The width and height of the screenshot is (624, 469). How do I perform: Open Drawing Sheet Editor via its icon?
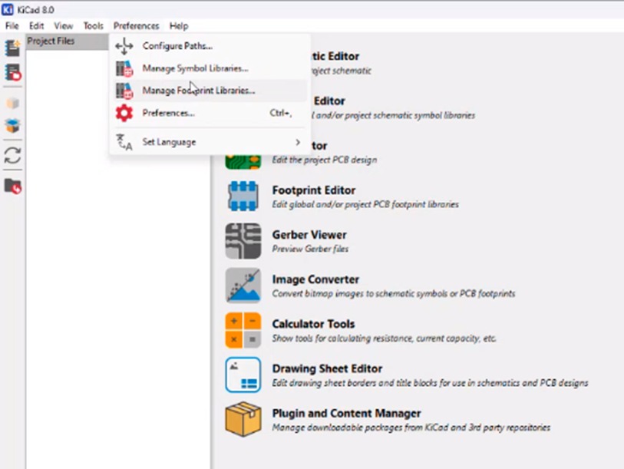(x=243, y=375)
